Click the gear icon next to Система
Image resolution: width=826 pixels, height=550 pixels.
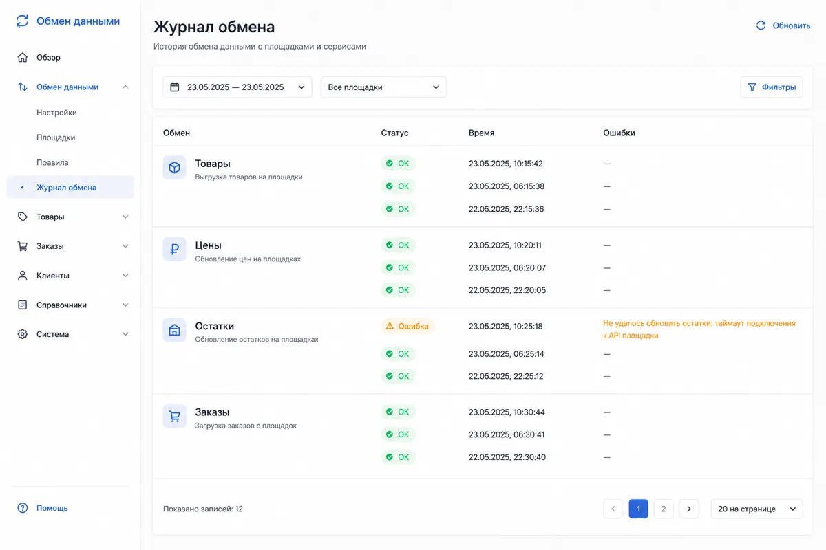coord(23,334)
